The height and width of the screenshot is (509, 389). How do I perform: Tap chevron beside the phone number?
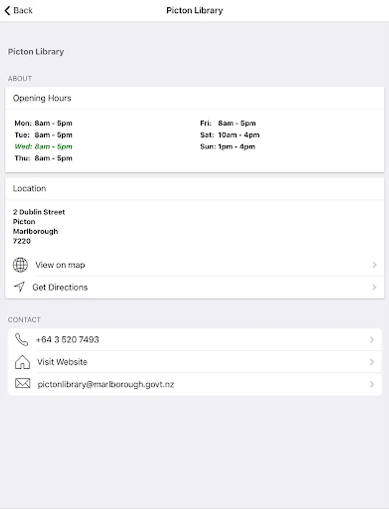click(x=371, y=339)
